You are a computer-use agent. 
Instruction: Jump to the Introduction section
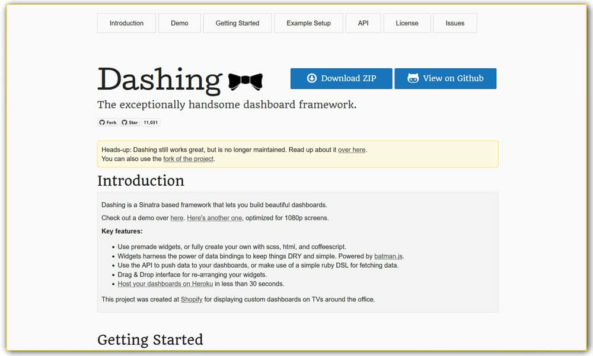(x=126, y=23)
